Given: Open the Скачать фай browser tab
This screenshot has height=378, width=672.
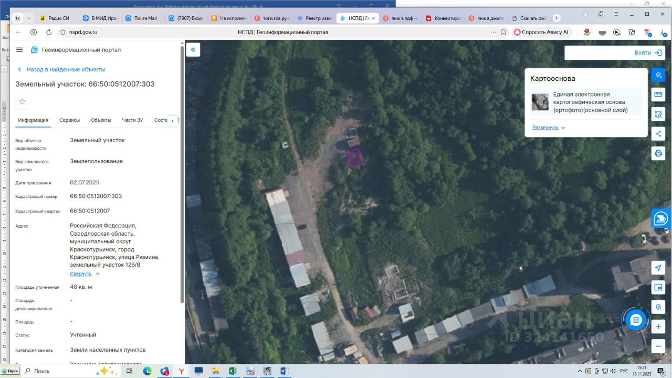Looking at the screenshot, I should click(529, 18).
